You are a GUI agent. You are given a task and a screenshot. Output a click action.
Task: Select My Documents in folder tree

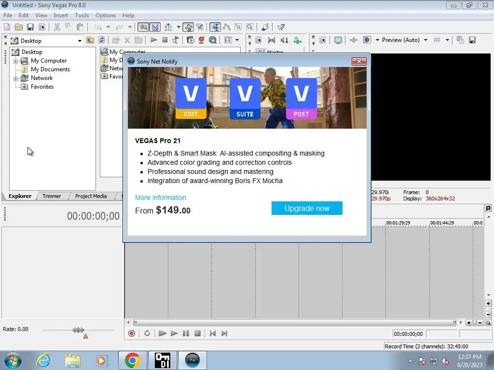[50, 69]
